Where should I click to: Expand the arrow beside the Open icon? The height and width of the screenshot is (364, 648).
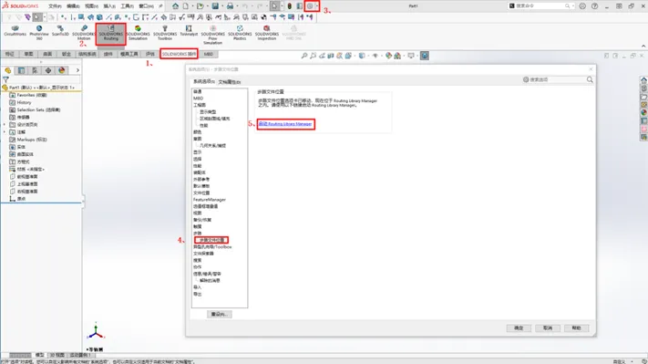(x=207, y=6)
